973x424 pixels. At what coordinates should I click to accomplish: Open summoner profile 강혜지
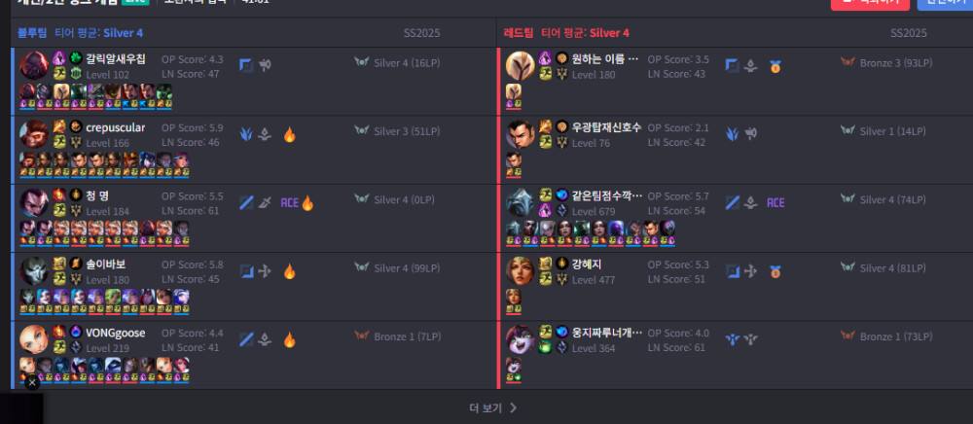point(587,265)
